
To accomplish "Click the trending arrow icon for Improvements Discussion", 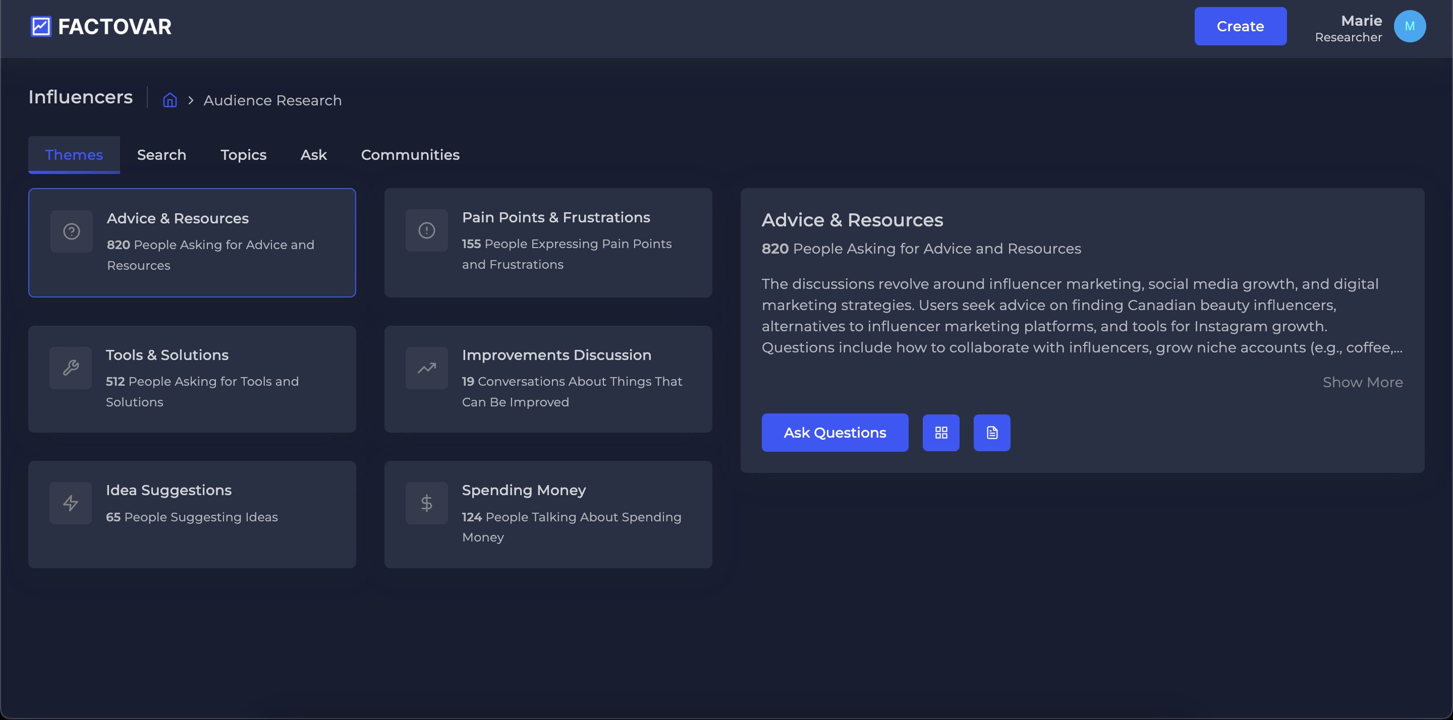I will click(426, 368).
